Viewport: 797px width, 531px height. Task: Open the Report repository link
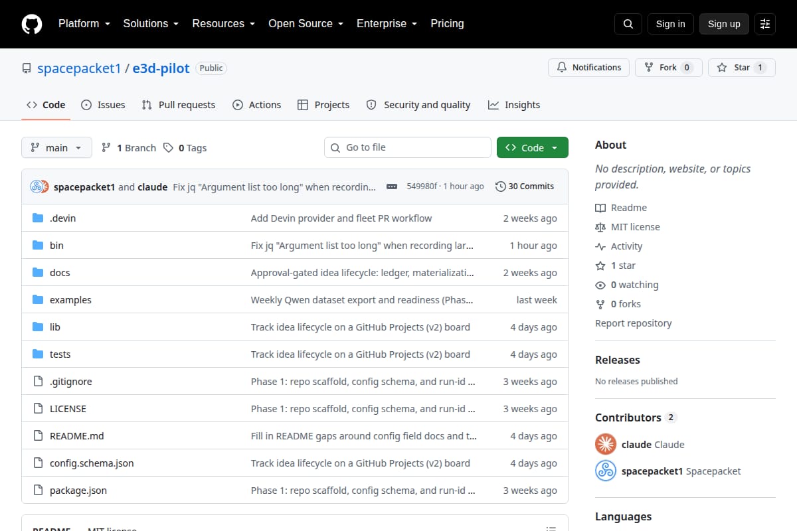634,323
